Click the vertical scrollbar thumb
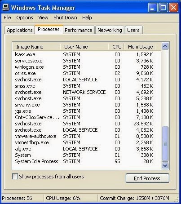This screenshot has width=181, height=204. pyautogui.click(x=165, y=144)
